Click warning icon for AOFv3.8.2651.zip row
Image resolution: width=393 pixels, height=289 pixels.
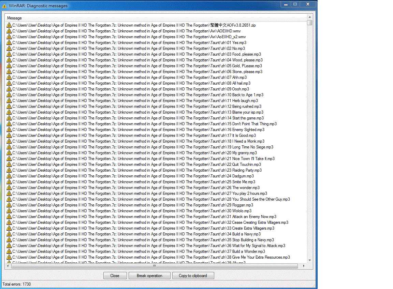click(x=9, y=25)
